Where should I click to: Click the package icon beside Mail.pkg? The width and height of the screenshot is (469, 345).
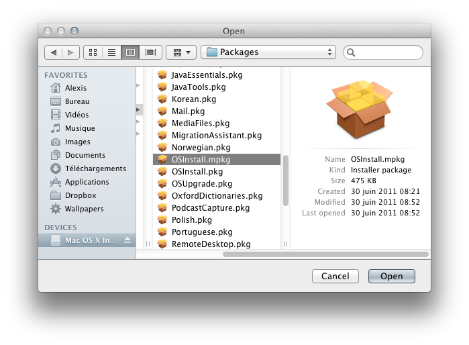click(x=162, y=111)
